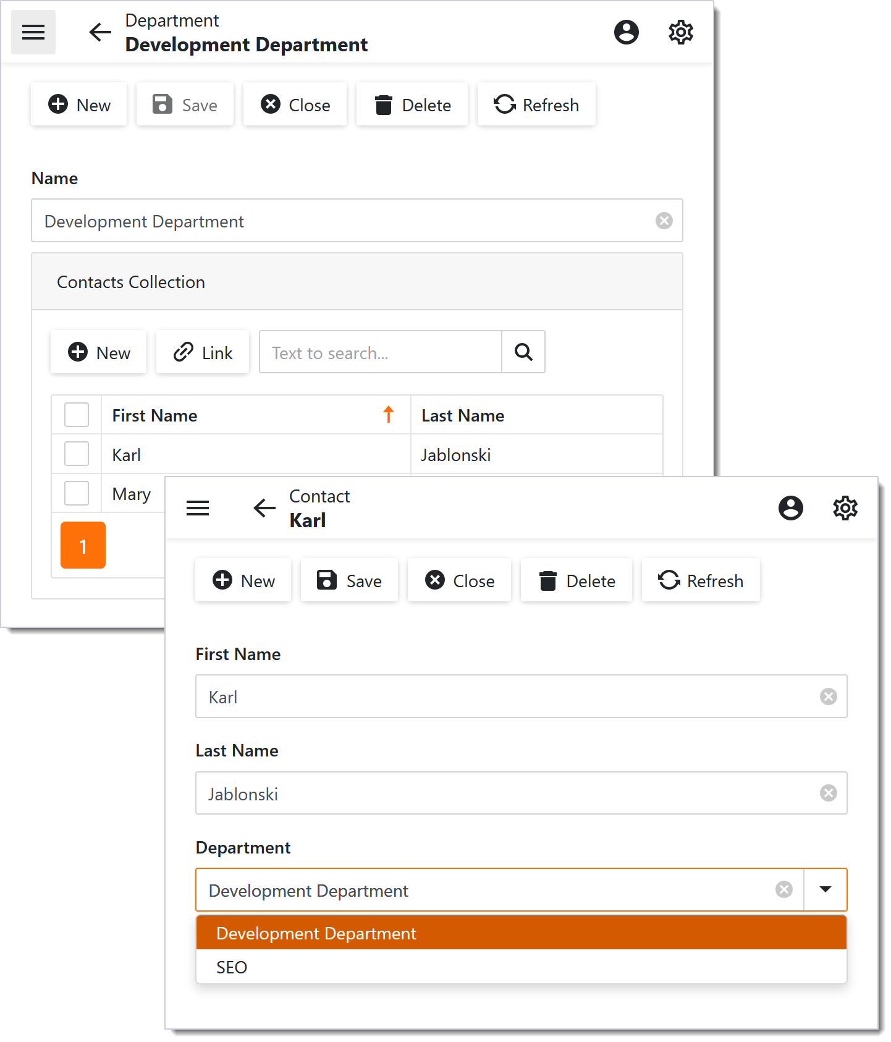Sort contacts by Last Name column
The width and height of the screenshot is (891, 1042).
click(x=463, y=415)
